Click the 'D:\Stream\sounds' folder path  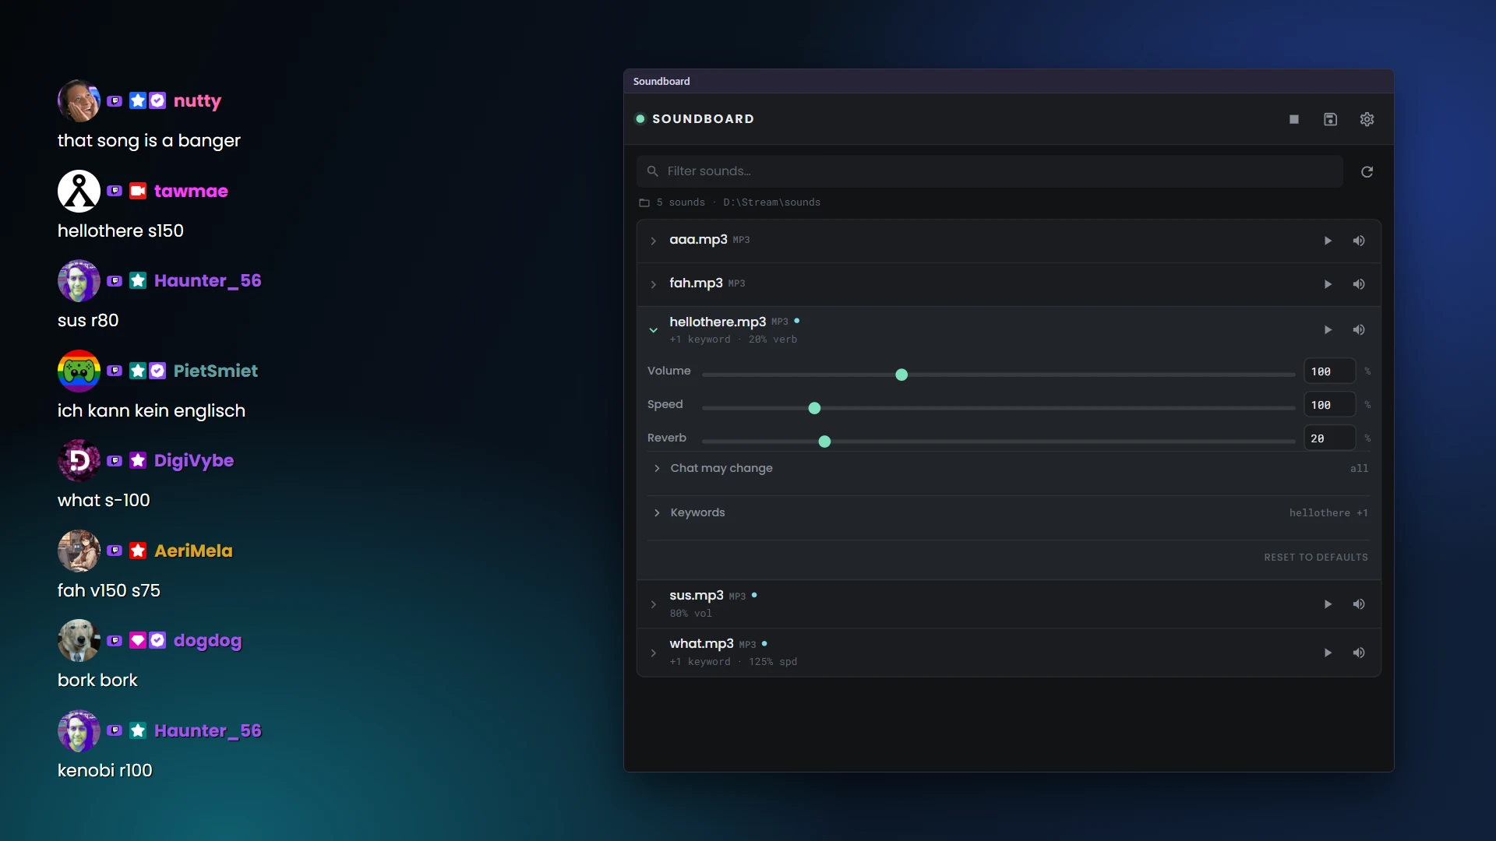pos(771,202)
